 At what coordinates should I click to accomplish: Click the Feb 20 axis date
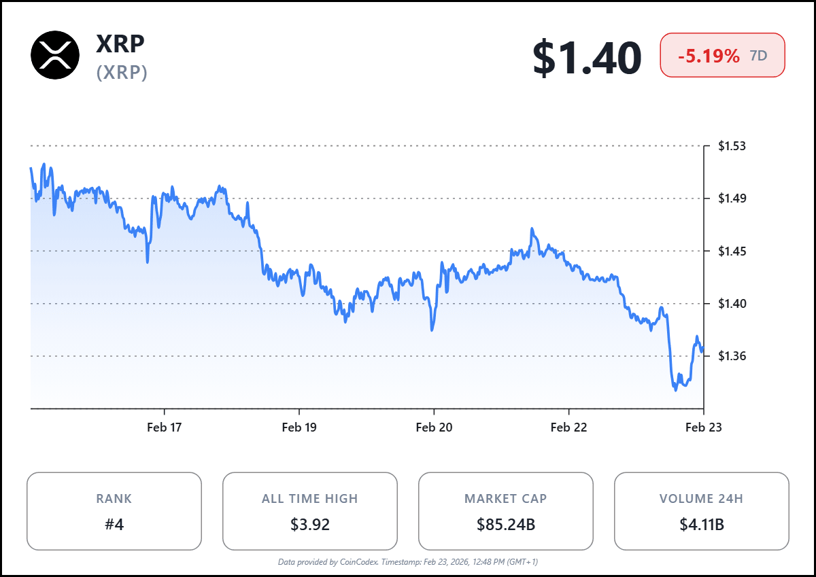click(x=435, y=427)
